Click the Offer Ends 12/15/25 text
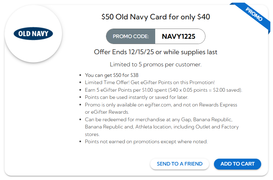273x180 pixels. click(x=156, y=52)
